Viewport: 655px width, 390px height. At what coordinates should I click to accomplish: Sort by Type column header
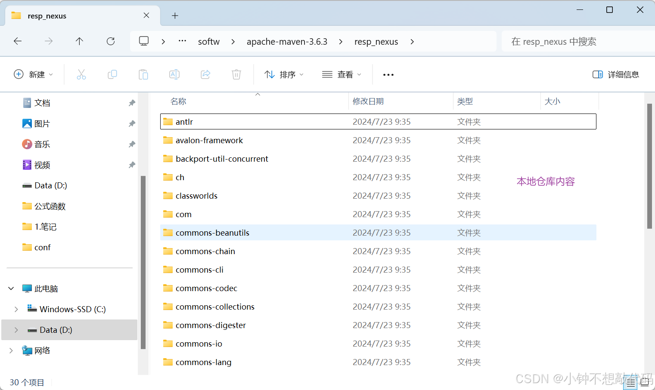click(x=465, y=101)
